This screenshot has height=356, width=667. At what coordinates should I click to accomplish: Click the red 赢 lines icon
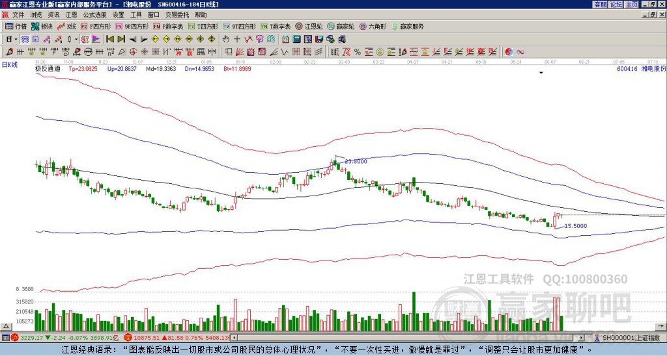[481, 52]
